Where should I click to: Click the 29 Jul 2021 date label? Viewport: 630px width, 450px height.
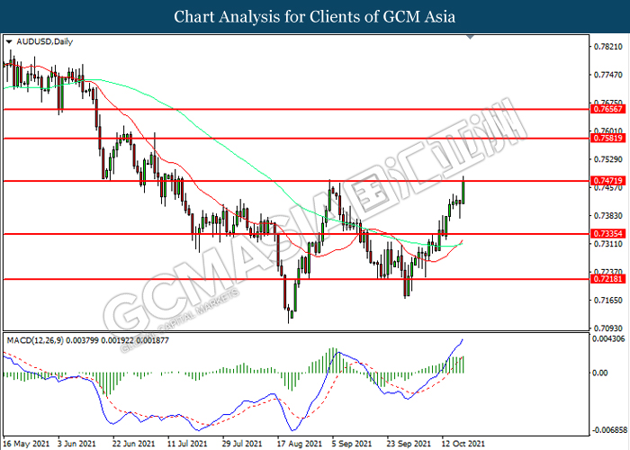[242, 444]
